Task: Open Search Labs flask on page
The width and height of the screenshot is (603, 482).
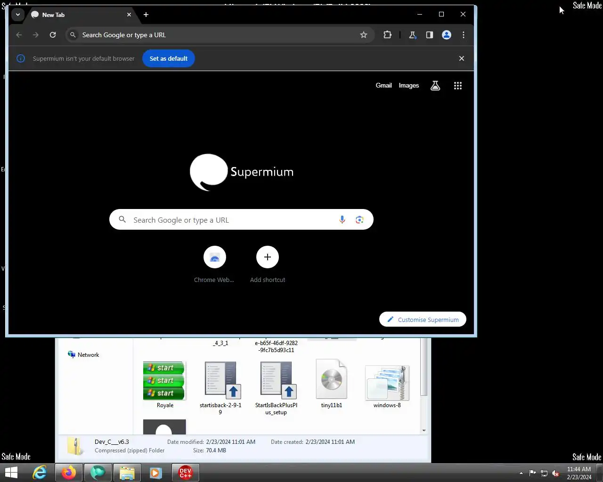Action: tap(435, 86)
